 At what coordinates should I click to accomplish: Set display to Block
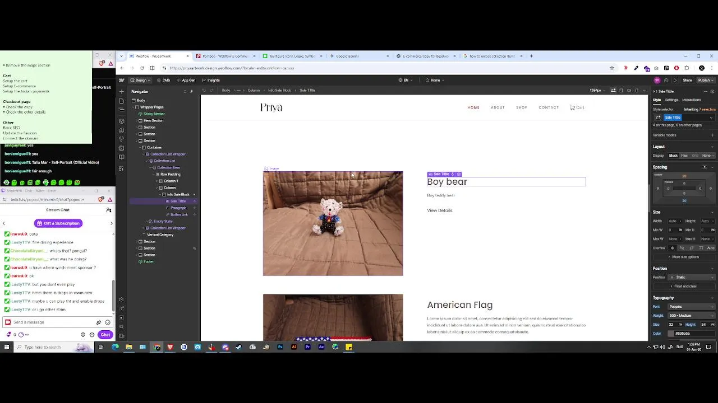click(x=673, y=156)
